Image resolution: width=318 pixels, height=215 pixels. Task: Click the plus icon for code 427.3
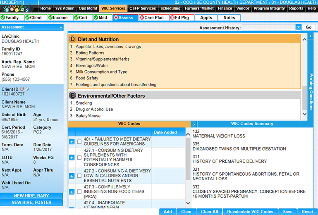coord(72,192)
